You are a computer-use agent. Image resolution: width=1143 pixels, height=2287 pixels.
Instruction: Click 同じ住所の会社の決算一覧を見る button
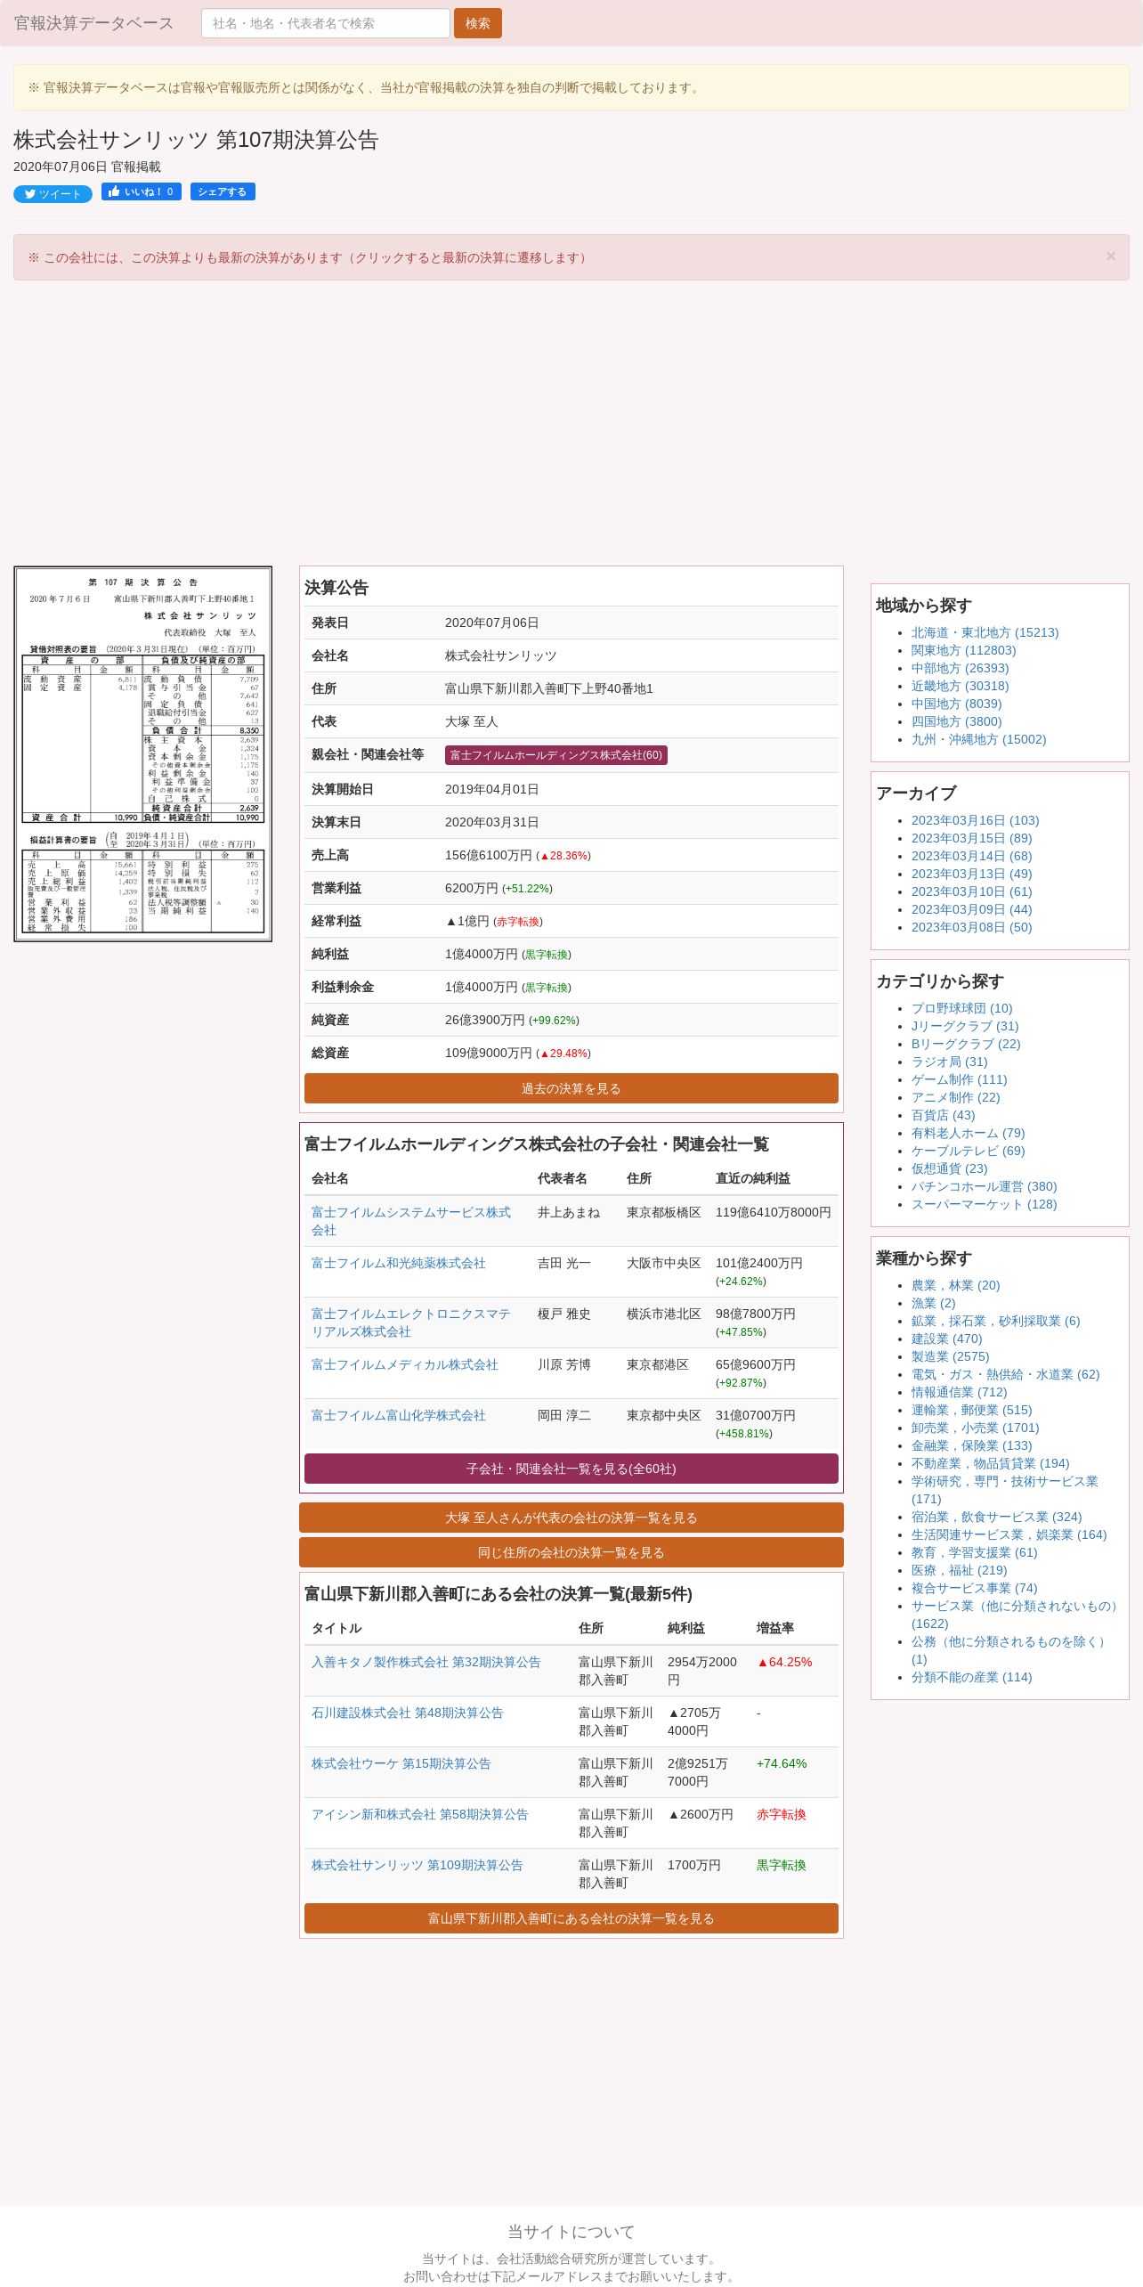(x=571, y=1552)
